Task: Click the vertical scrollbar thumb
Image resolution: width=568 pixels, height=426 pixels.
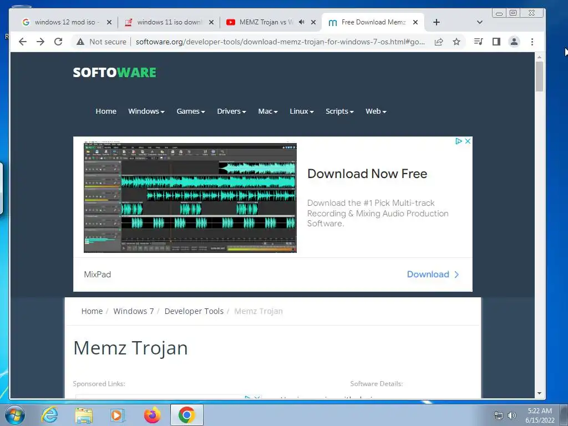Action: pyautogui.click(x=539, y=77)
